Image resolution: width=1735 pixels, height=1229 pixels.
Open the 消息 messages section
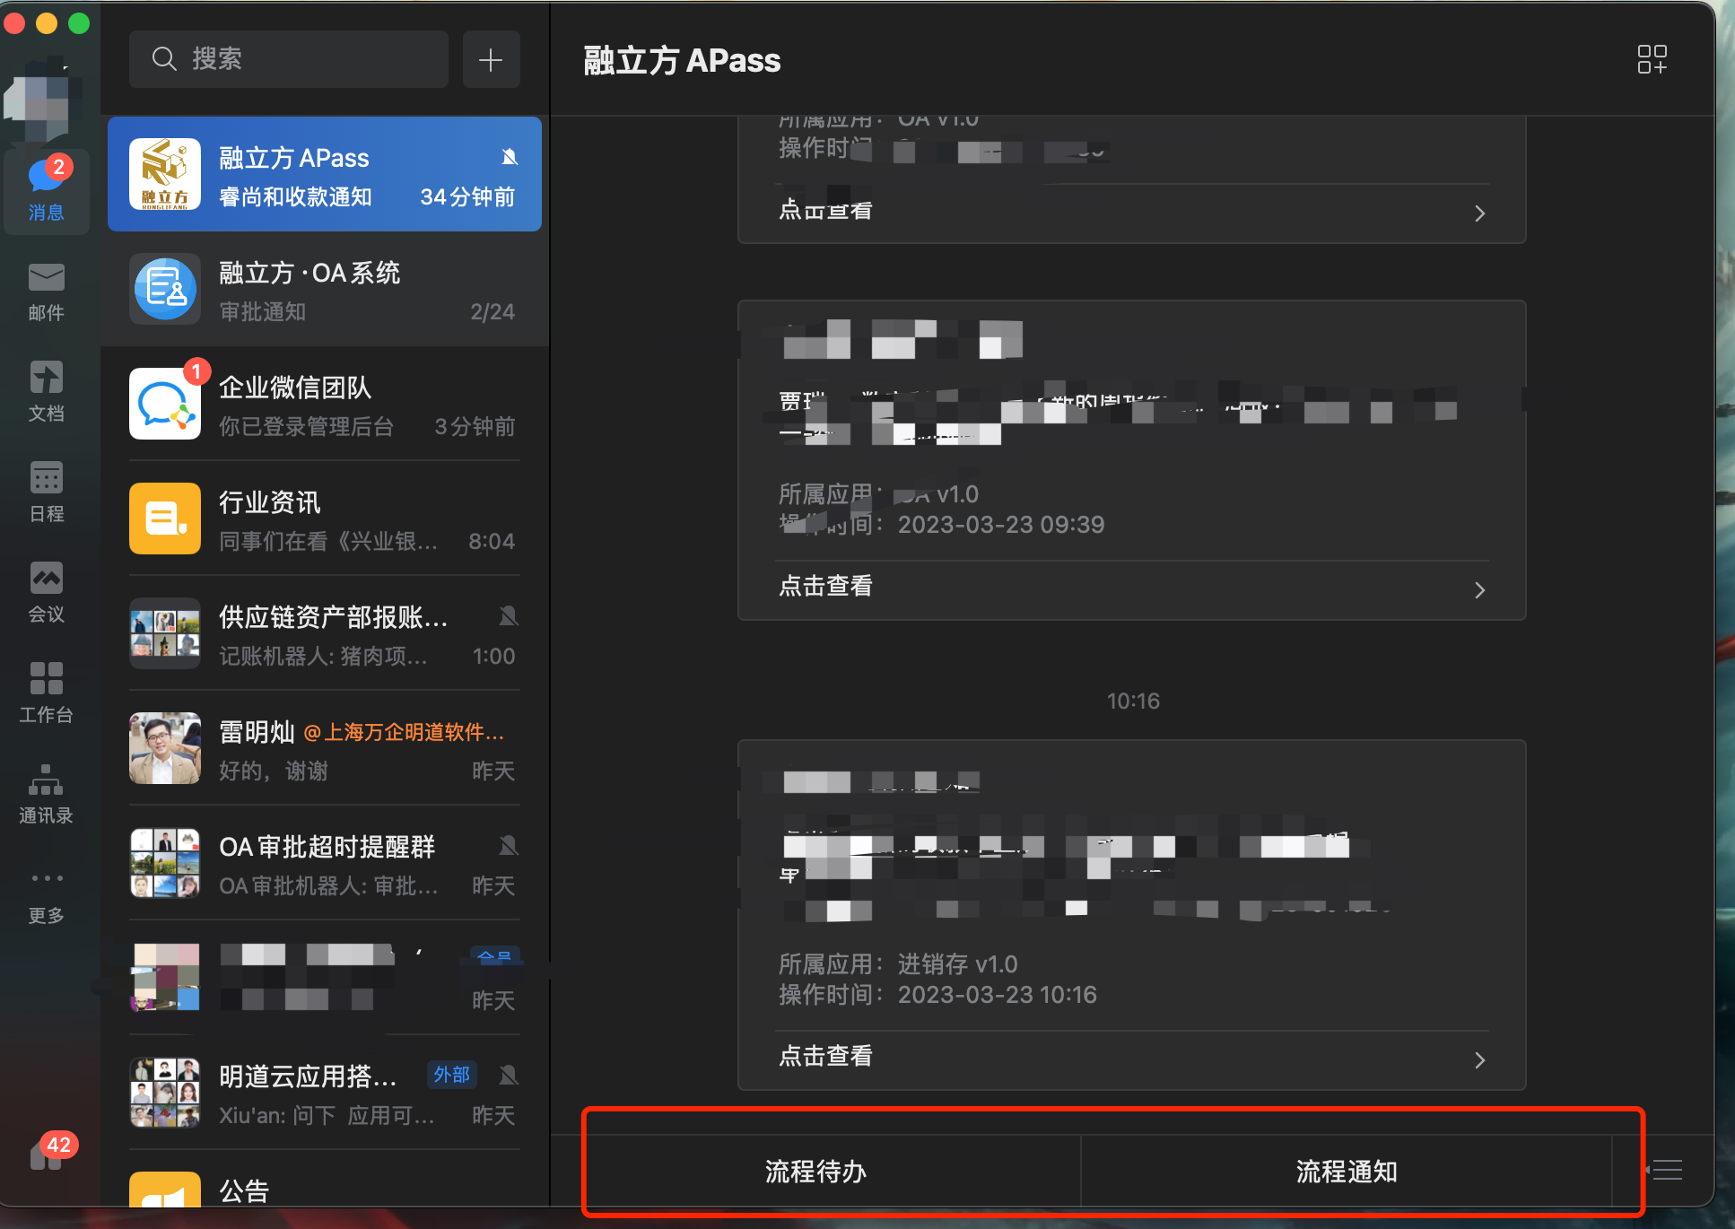pyautogui.click(x=46, y=190)
